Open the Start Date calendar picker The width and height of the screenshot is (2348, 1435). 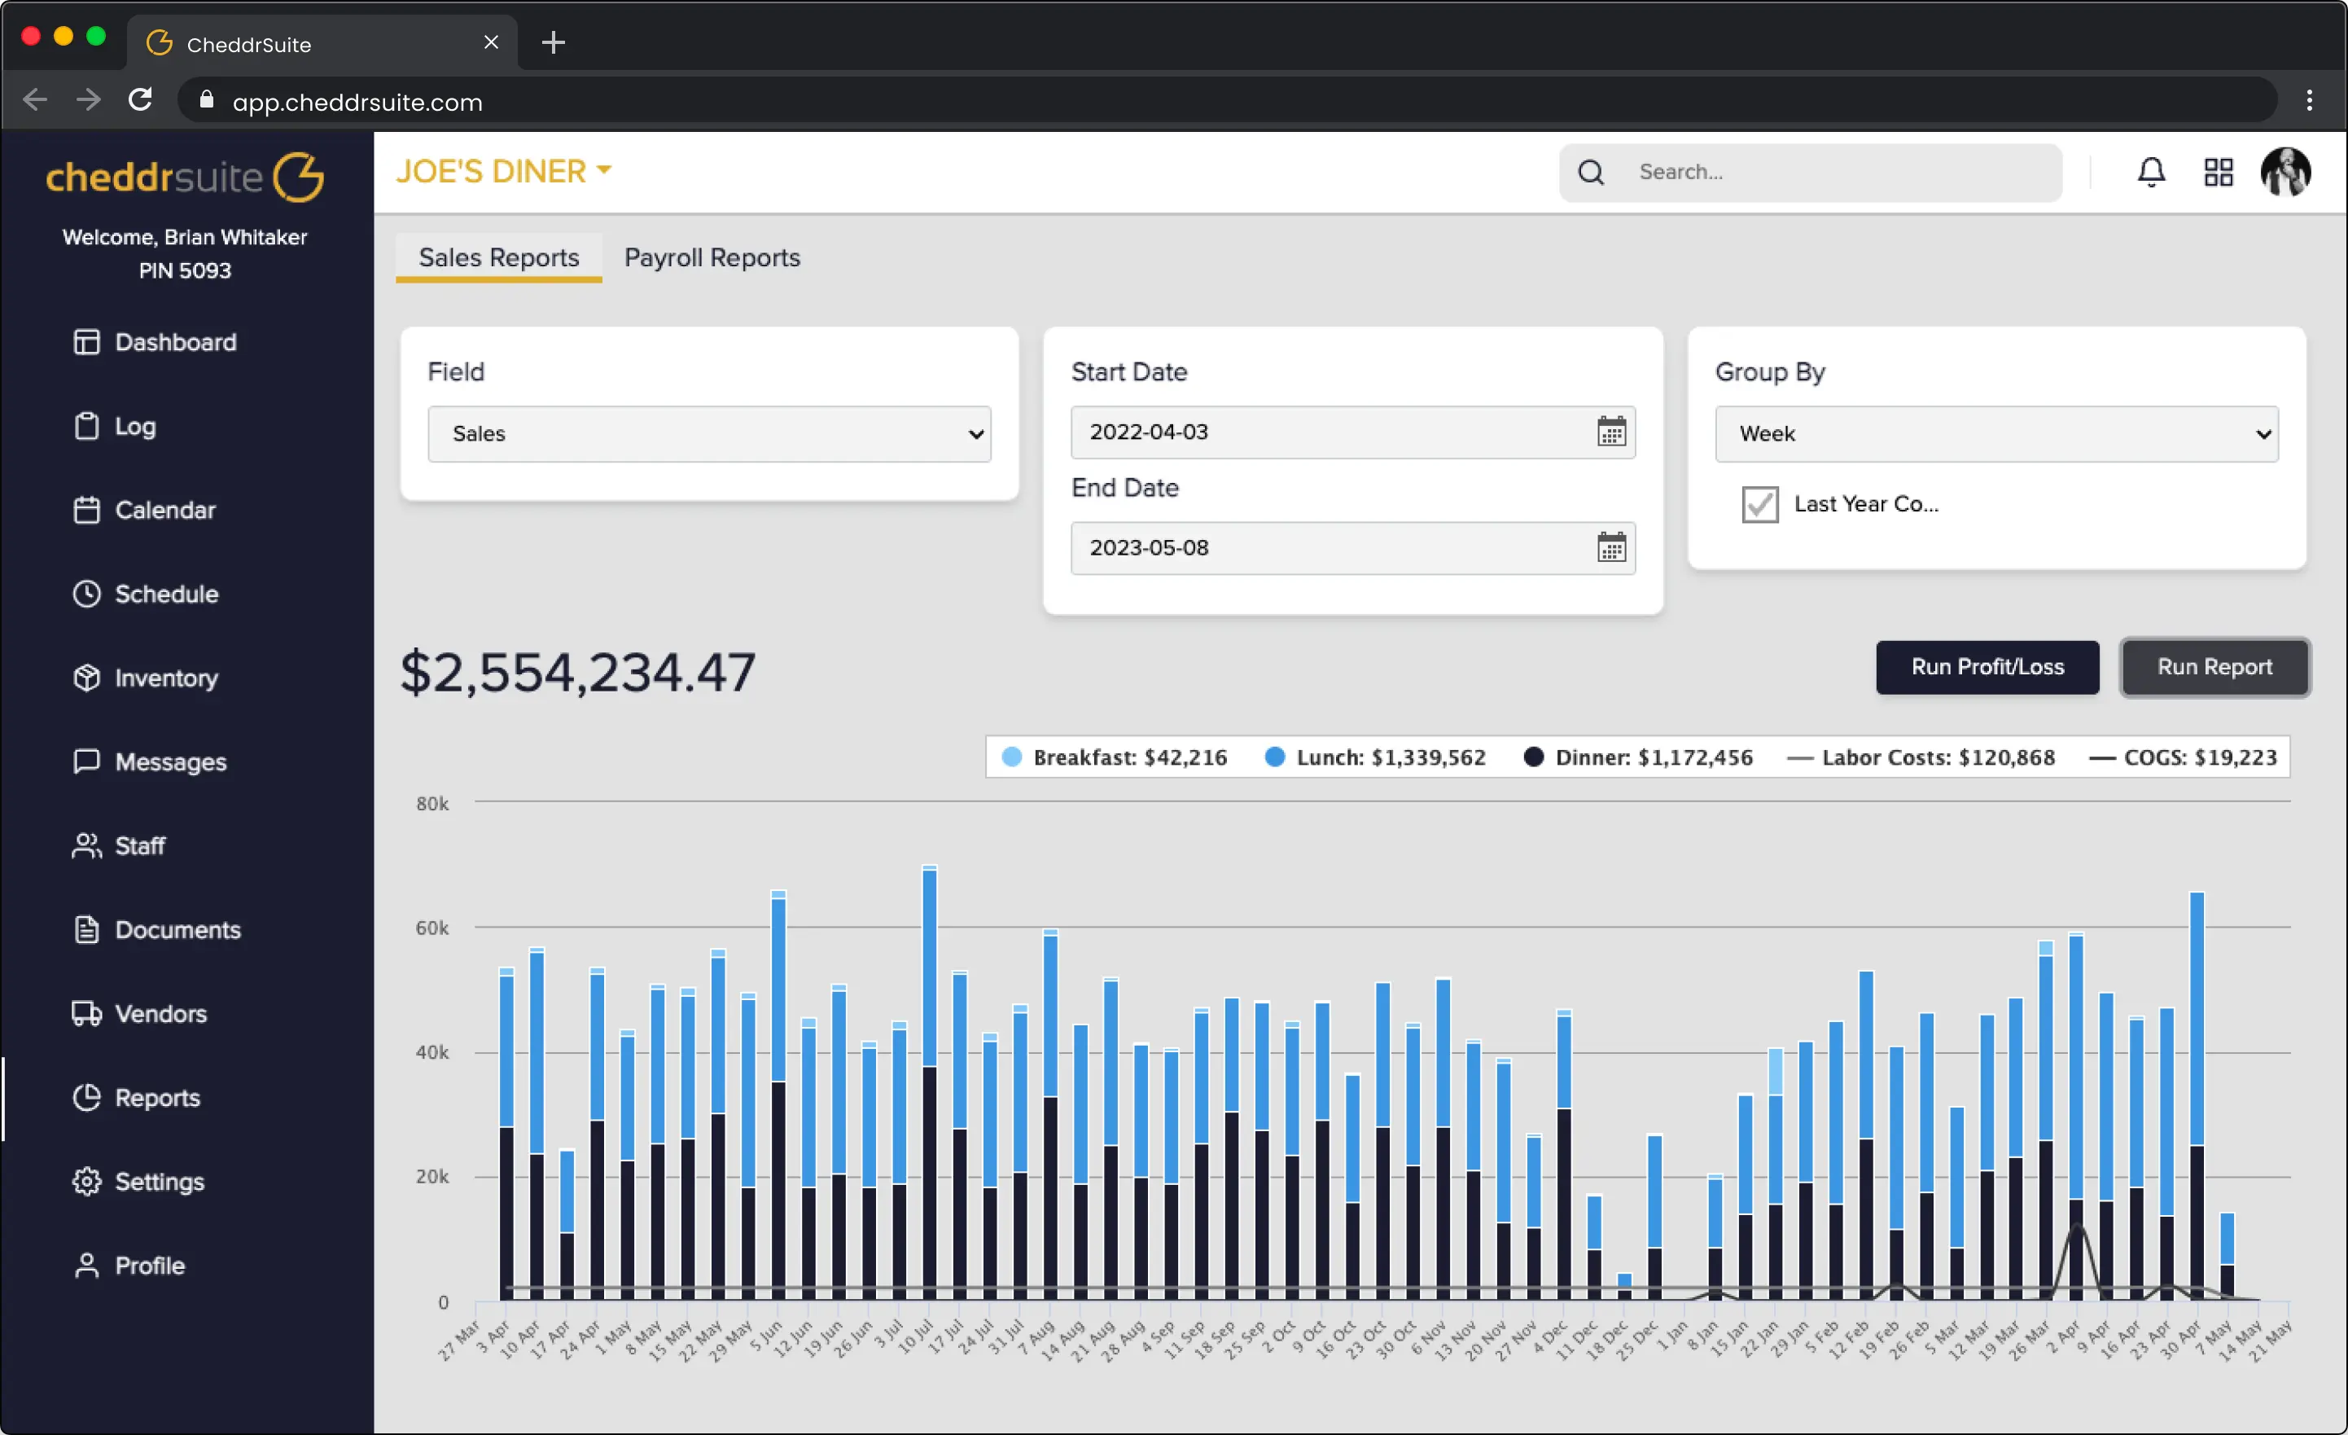[x=1610, y=432]
